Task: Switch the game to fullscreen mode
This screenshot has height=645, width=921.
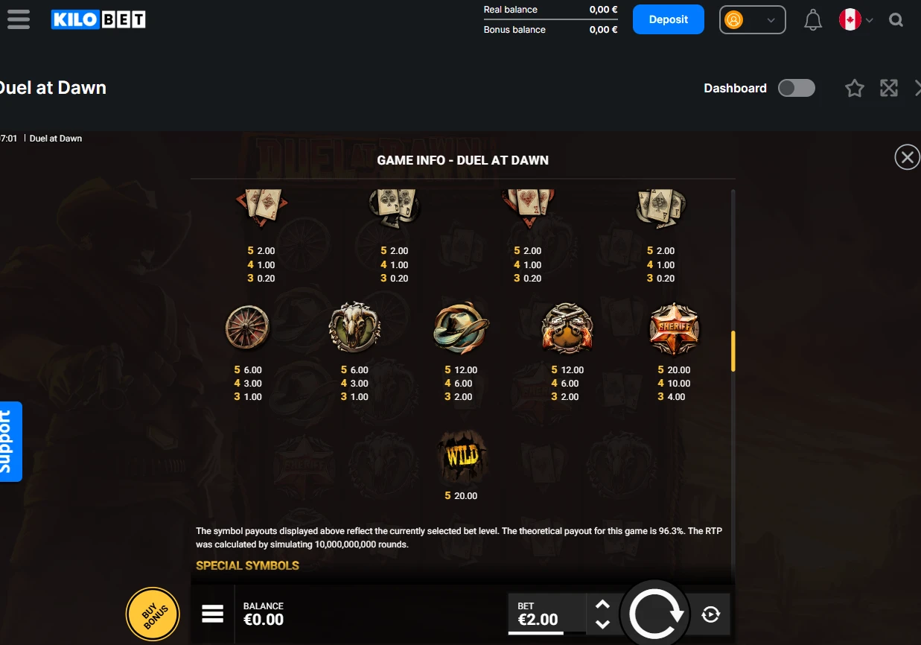Action: click(889, 89)
